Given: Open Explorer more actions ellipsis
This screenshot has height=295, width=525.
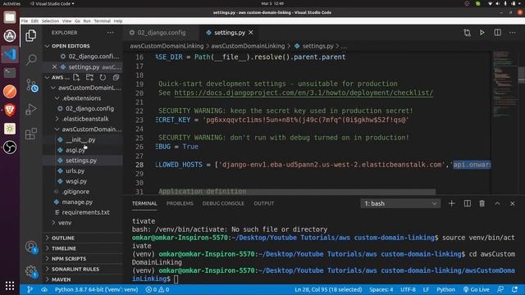Looking at the screenshot, I should tap(110, 33).
